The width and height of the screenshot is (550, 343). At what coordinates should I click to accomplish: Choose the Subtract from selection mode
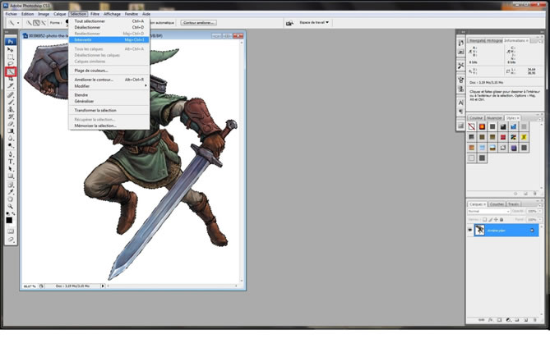point(43,23)
